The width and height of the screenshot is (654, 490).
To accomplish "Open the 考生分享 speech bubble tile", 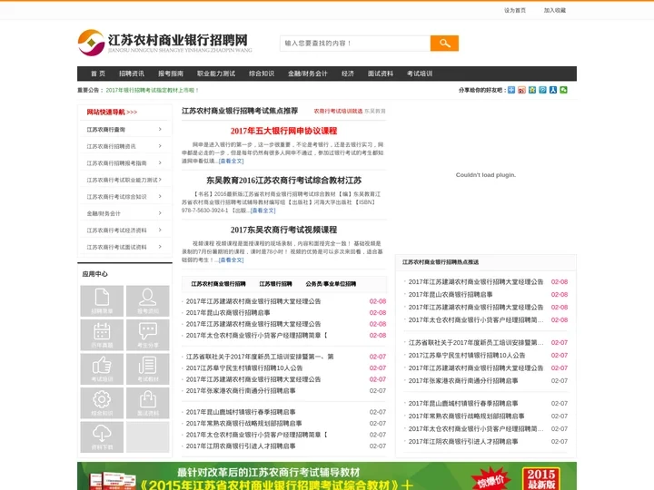I will 148,335.
